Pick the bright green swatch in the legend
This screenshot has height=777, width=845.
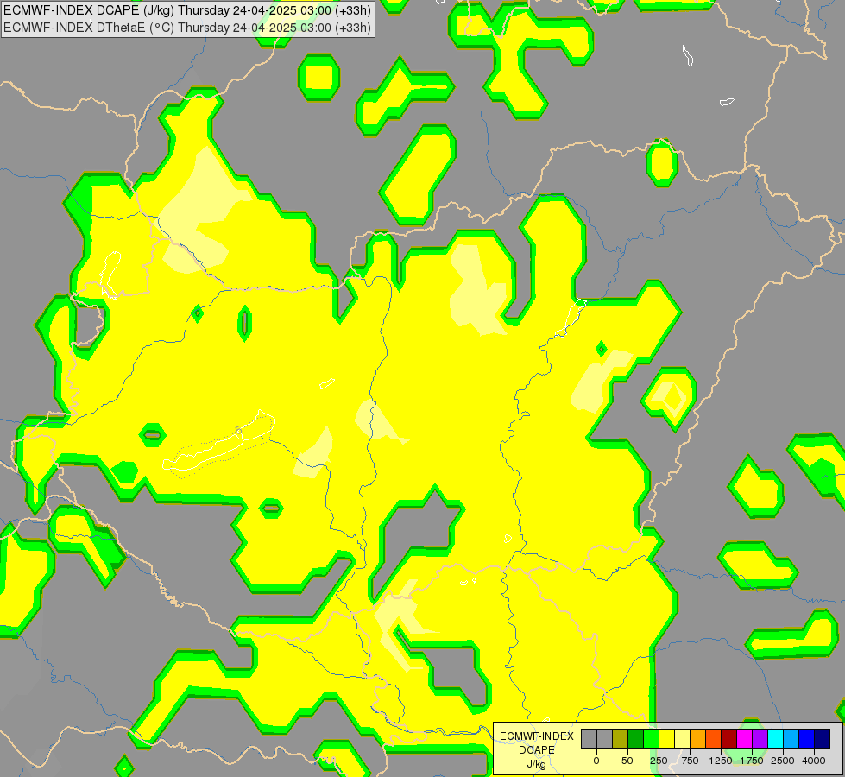pyautogui.click(x=651, y=739)
